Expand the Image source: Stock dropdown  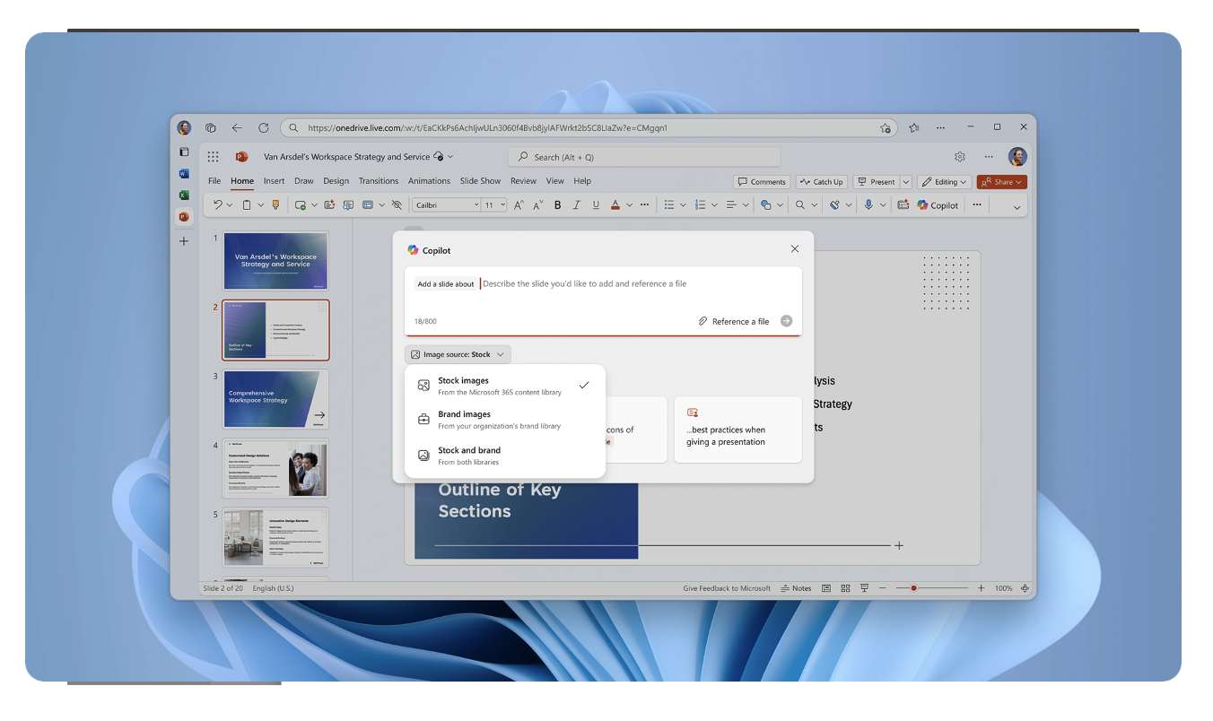[x=458, y=354]
